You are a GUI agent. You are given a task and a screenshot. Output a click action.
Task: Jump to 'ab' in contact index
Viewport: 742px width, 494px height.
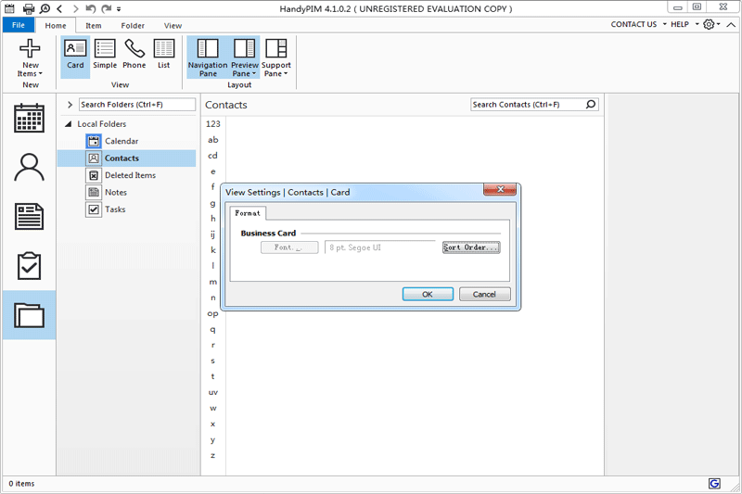[213, 139]
